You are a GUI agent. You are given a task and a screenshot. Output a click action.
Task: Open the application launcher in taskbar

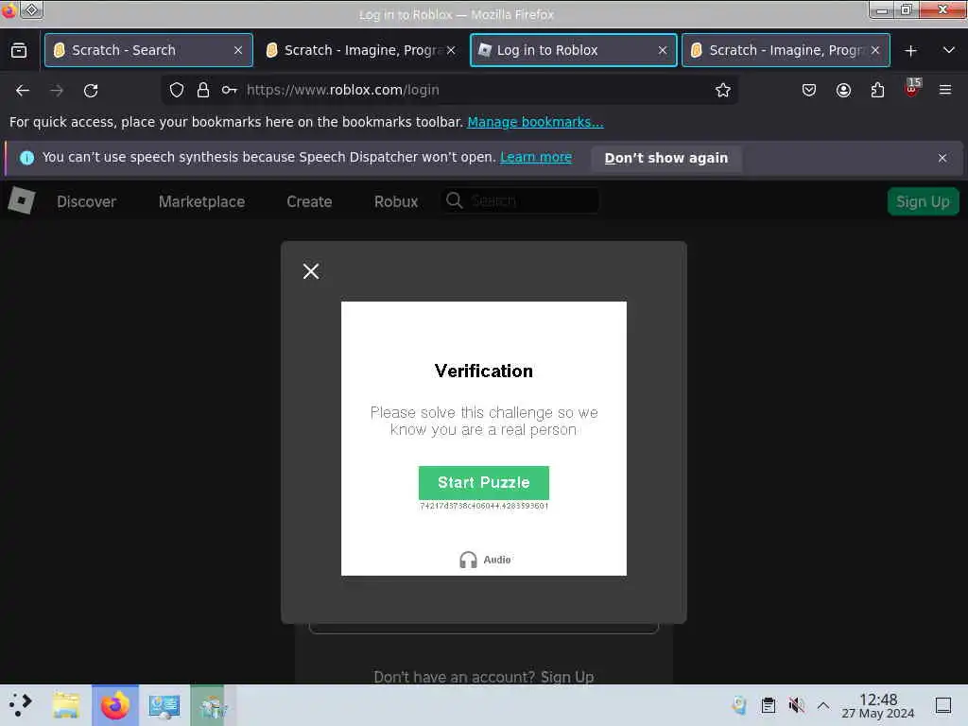tap(21, 704)
